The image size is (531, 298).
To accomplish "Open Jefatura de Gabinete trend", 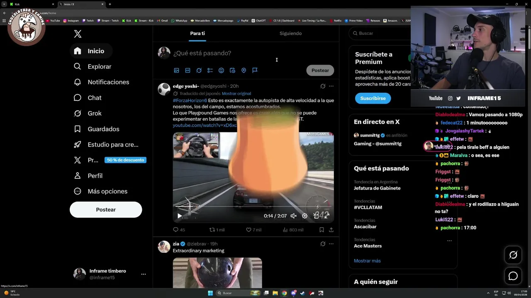I will pyautogui.click(x=377, y=188).
